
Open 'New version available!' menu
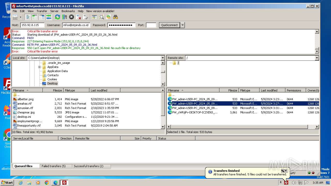pyautogui.click(x=100, y=11)
